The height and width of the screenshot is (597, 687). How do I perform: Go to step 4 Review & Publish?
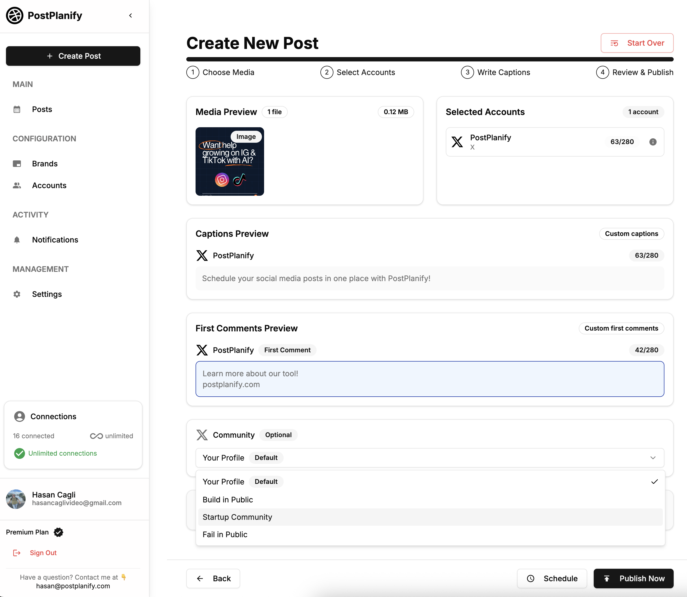[635, 72]
